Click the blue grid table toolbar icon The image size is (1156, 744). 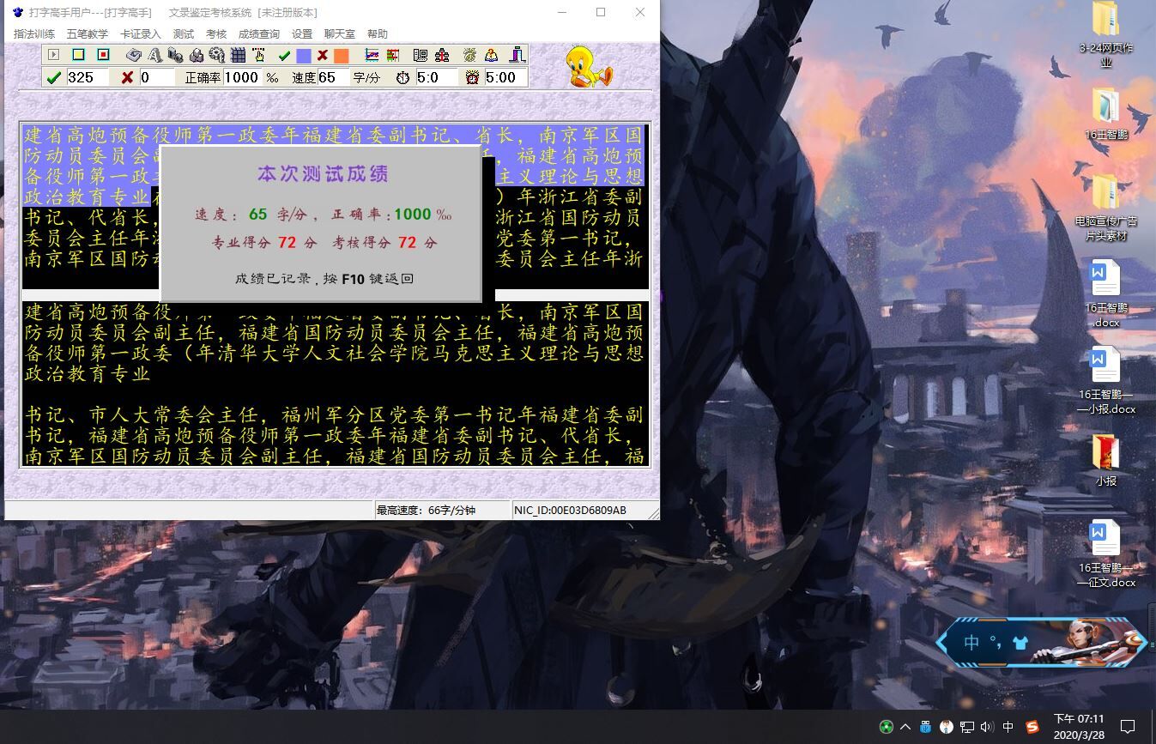pos(238,55)
